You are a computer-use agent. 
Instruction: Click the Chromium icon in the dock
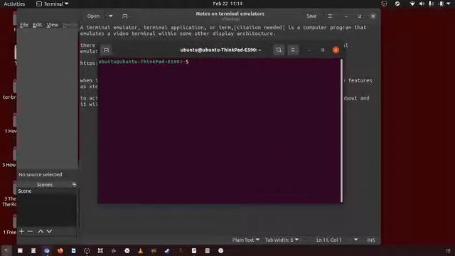[x=47, y=251]
